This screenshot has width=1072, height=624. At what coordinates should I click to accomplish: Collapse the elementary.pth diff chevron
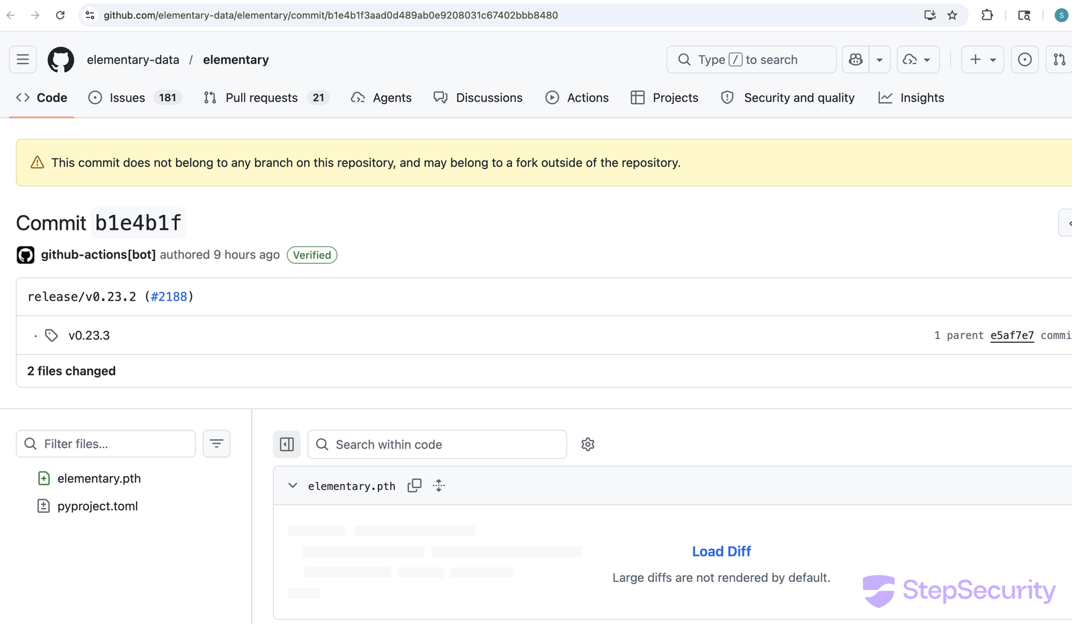(293, 485)
